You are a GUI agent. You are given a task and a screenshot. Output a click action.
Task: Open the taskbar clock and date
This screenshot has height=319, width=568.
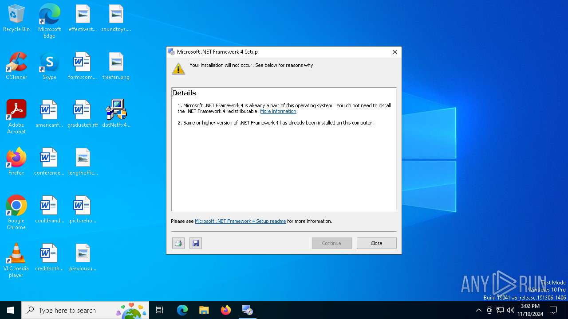point(530,310)
